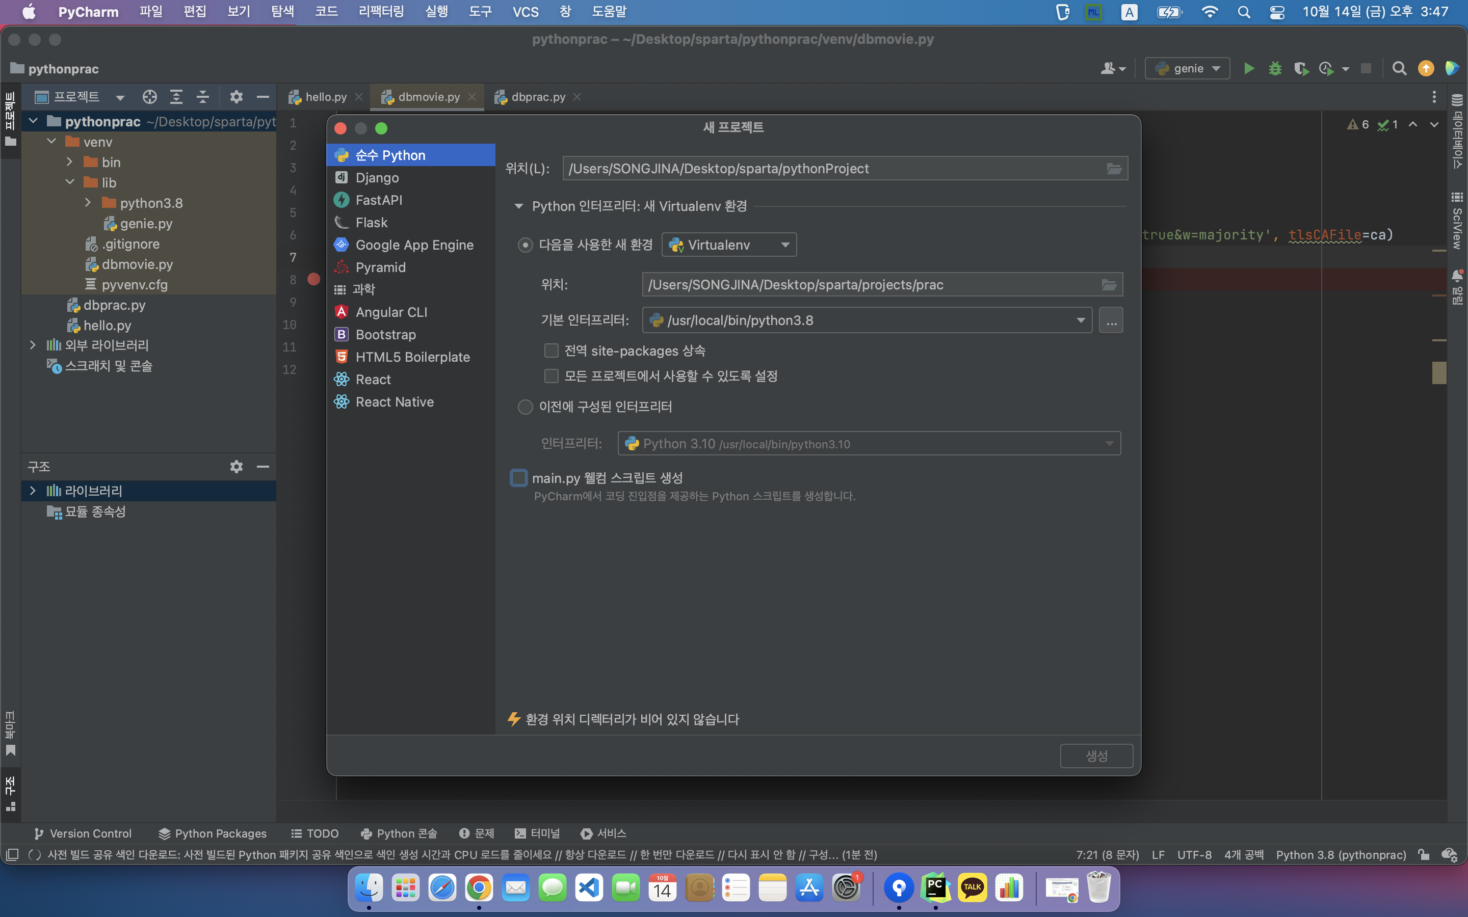Expand the 라이브러리 node in Structure

point(33,490)
